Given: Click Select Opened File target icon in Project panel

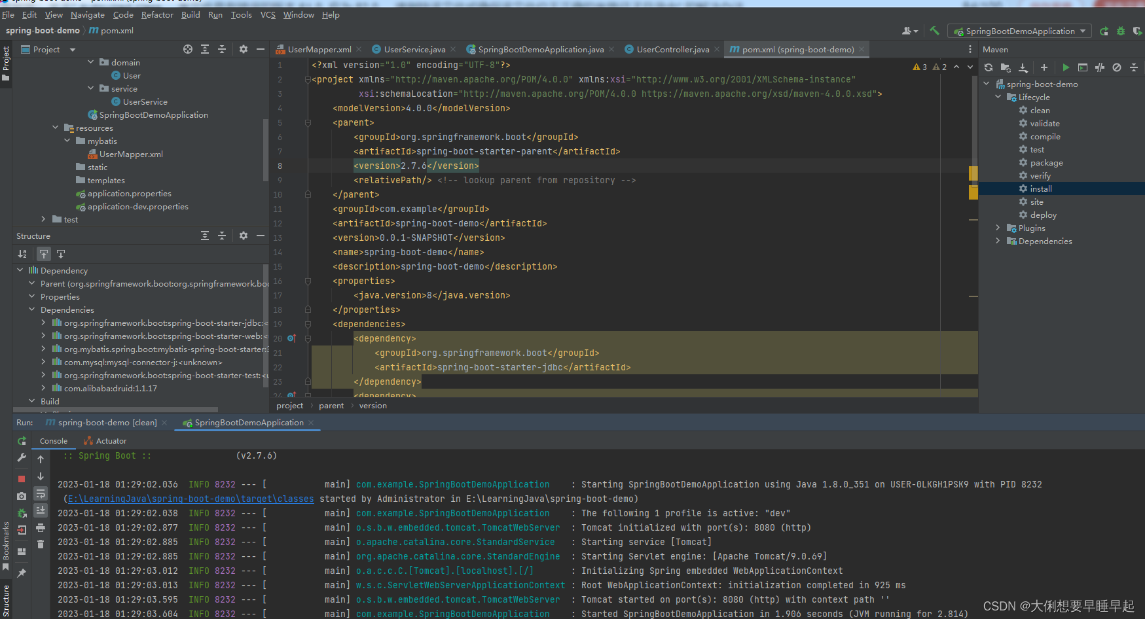Looking at the screenshot, I should pyautogui.click(x=188, y=49).
